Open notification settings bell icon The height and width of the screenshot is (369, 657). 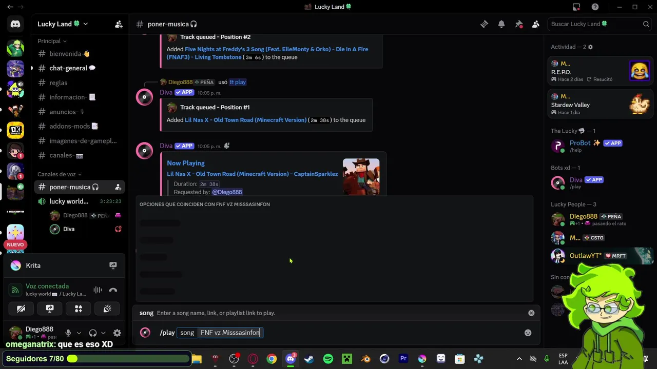click(x=501, y=24)
